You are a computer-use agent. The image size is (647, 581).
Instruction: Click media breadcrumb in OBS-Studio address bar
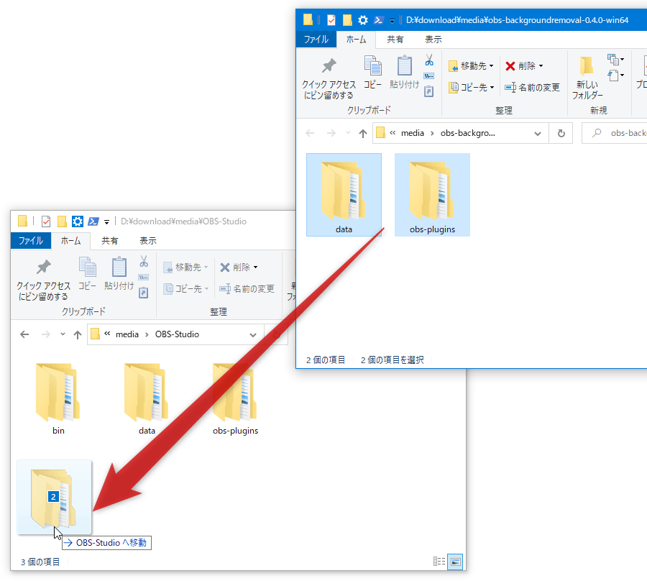click(127, 334)
